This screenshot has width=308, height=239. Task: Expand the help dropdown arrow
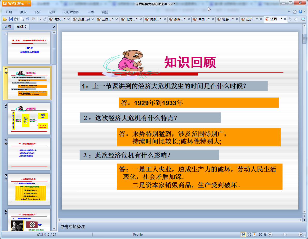pyautogui.click(x=304, y=12)
